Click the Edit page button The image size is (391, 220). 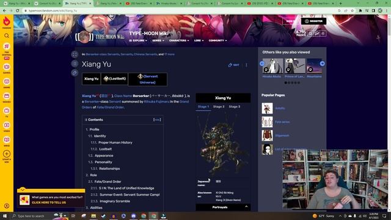pyautogui.click(x=233, y=65)
